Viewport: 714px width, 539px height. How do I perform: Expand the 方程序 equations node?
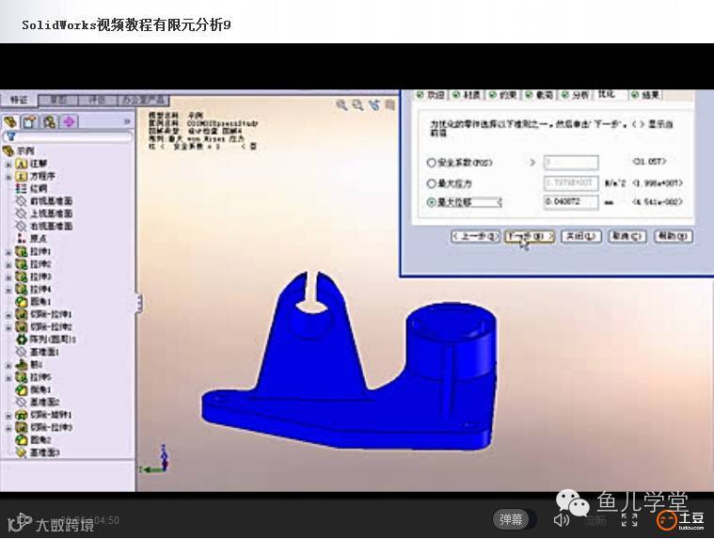8,177
